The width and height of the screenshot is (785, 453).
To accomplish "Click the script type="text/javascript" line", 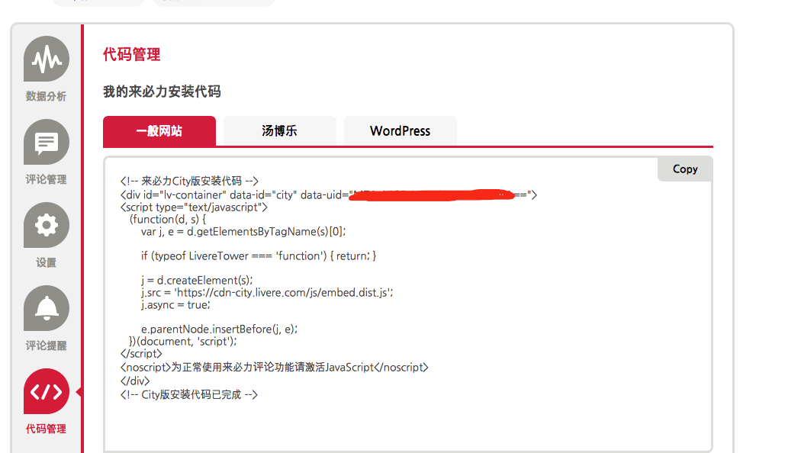I will click(x=194, y=207).
